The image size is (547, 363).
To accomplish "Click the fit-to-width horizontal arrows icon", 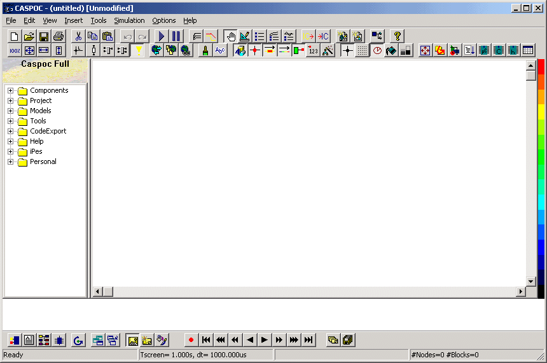I will [44, 51].
